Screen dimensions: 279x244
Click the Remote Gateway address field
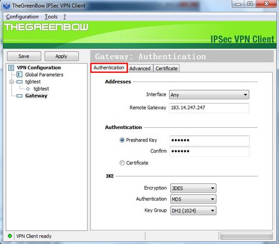point(209,108)
